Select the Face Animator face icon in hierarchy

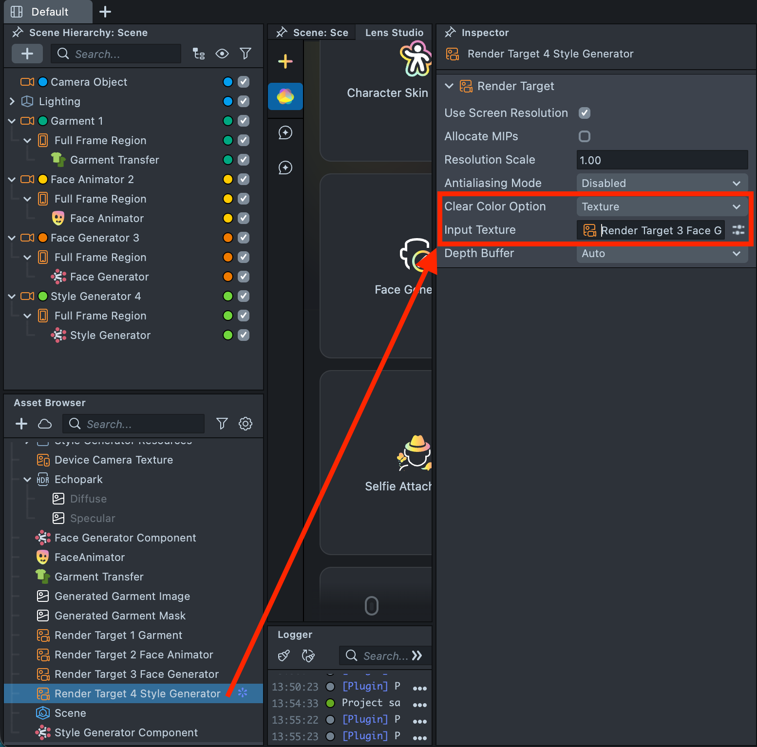click(58, 218)
